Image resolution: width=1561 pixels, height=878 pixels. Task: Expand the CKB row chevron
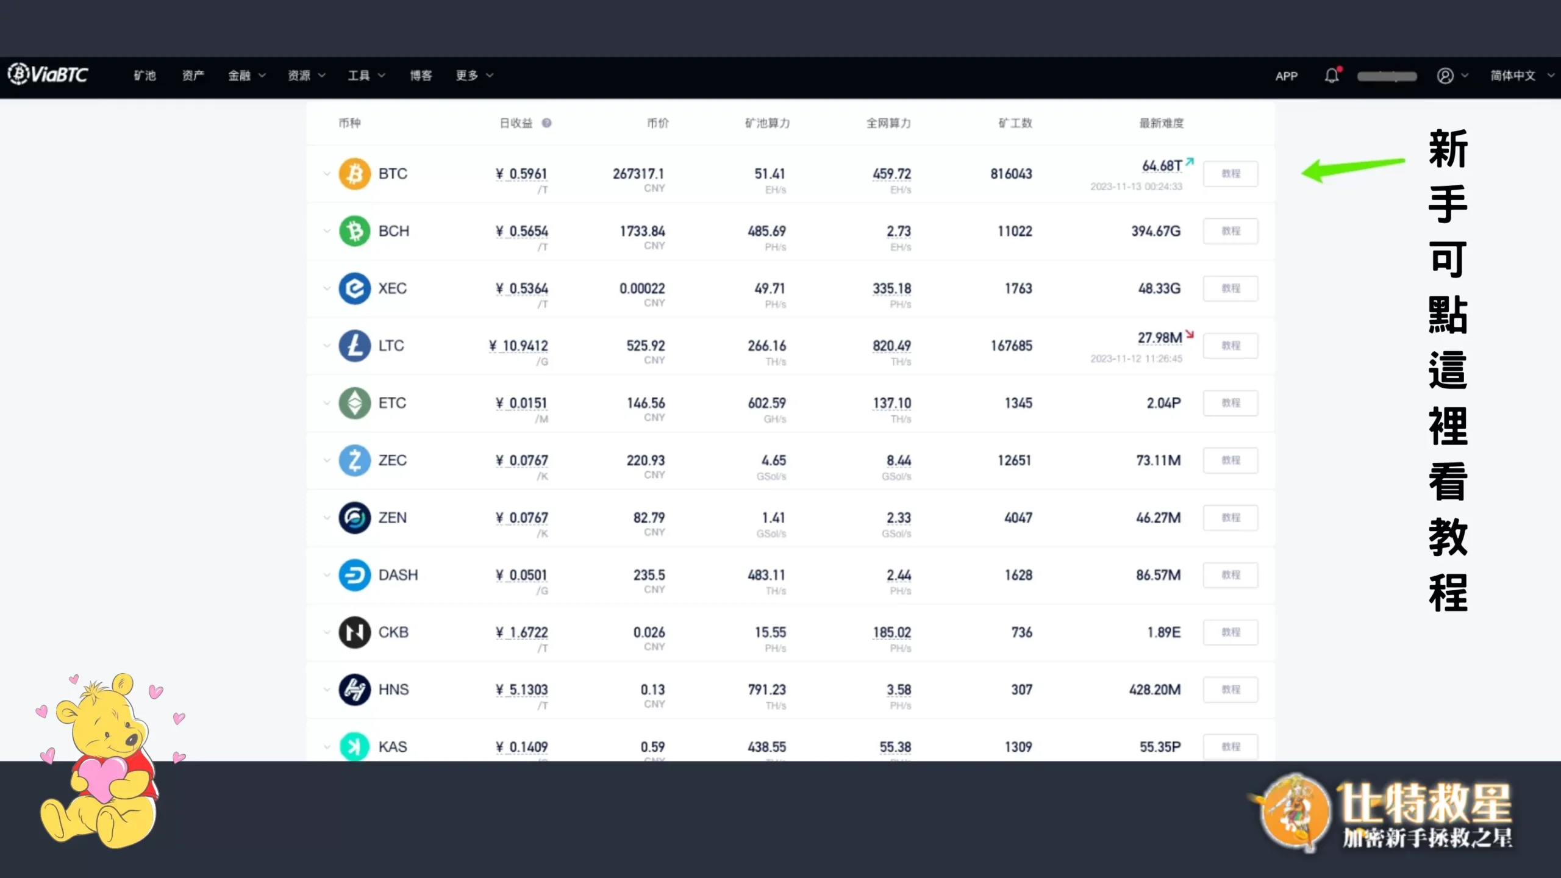(327, 632)
